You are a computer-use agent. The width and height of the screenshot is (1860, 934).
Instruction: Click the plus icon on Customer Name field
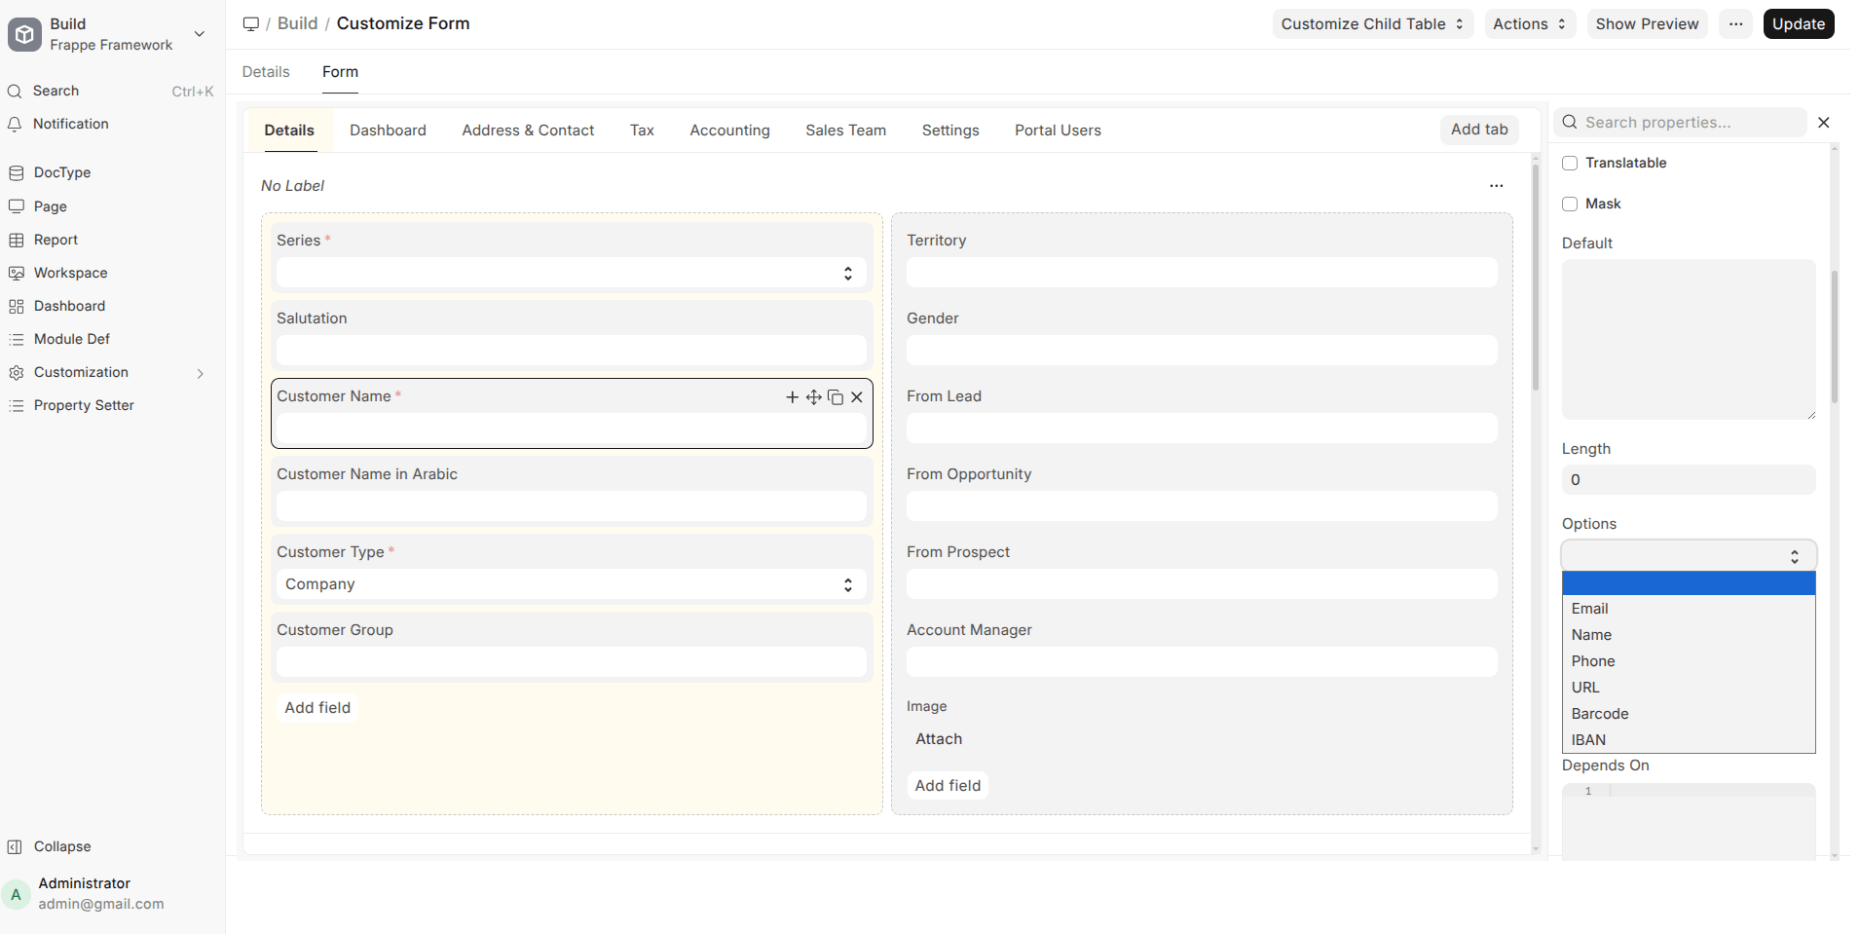[792, 397]
